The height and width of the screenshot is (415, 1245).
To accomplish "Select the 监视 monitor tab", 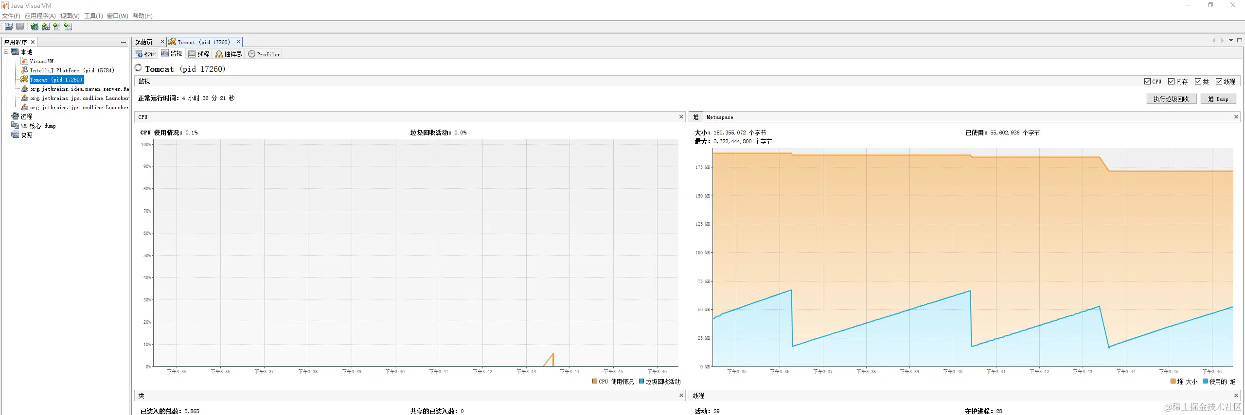I will pyautogui.click(x=172, y=54).
